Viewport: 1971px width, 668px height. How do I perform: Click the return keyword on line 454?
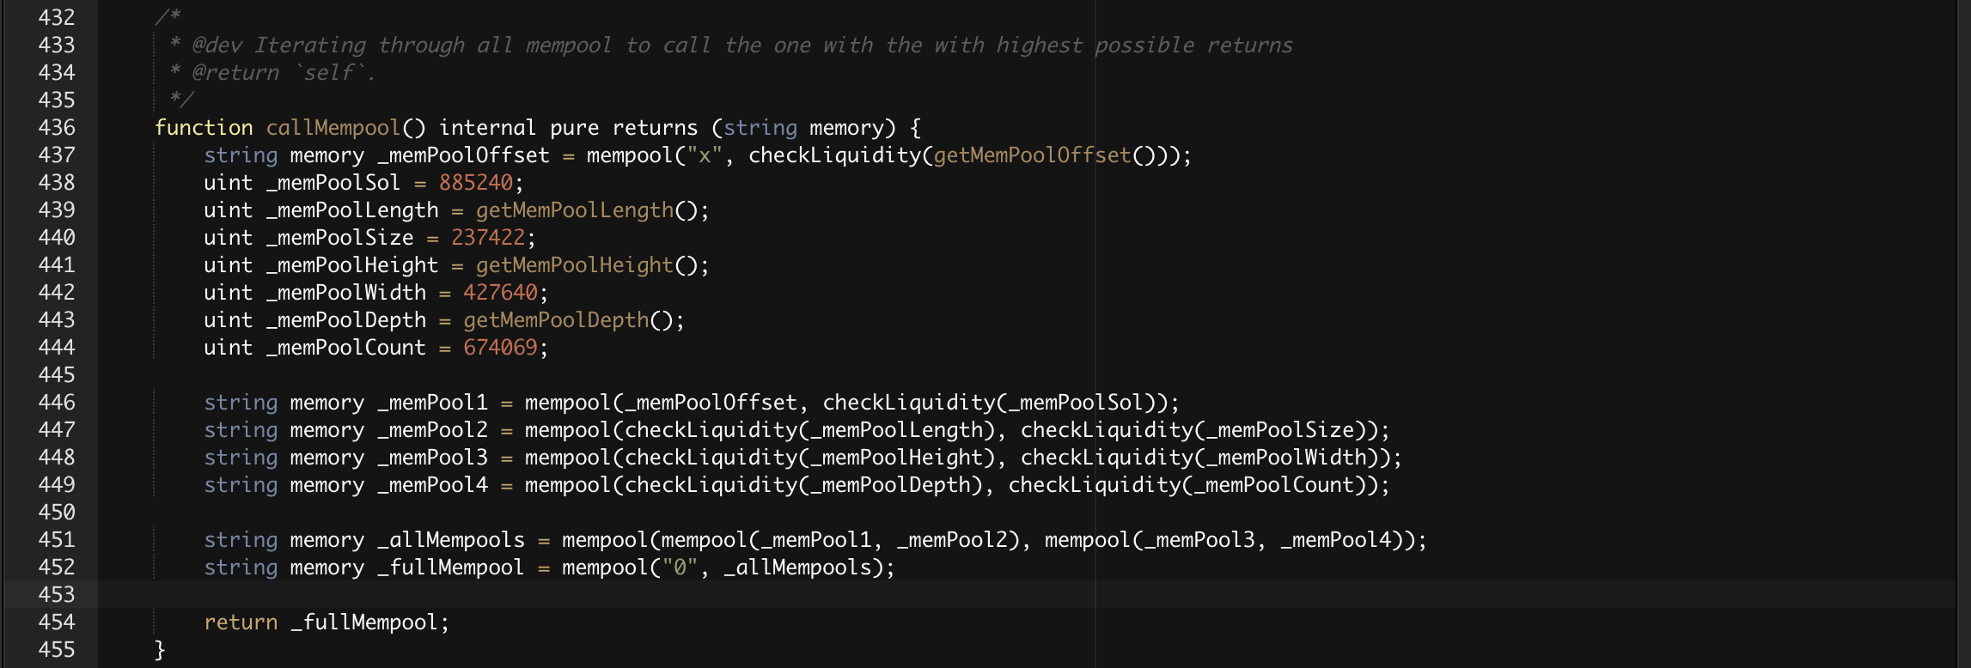241,622
